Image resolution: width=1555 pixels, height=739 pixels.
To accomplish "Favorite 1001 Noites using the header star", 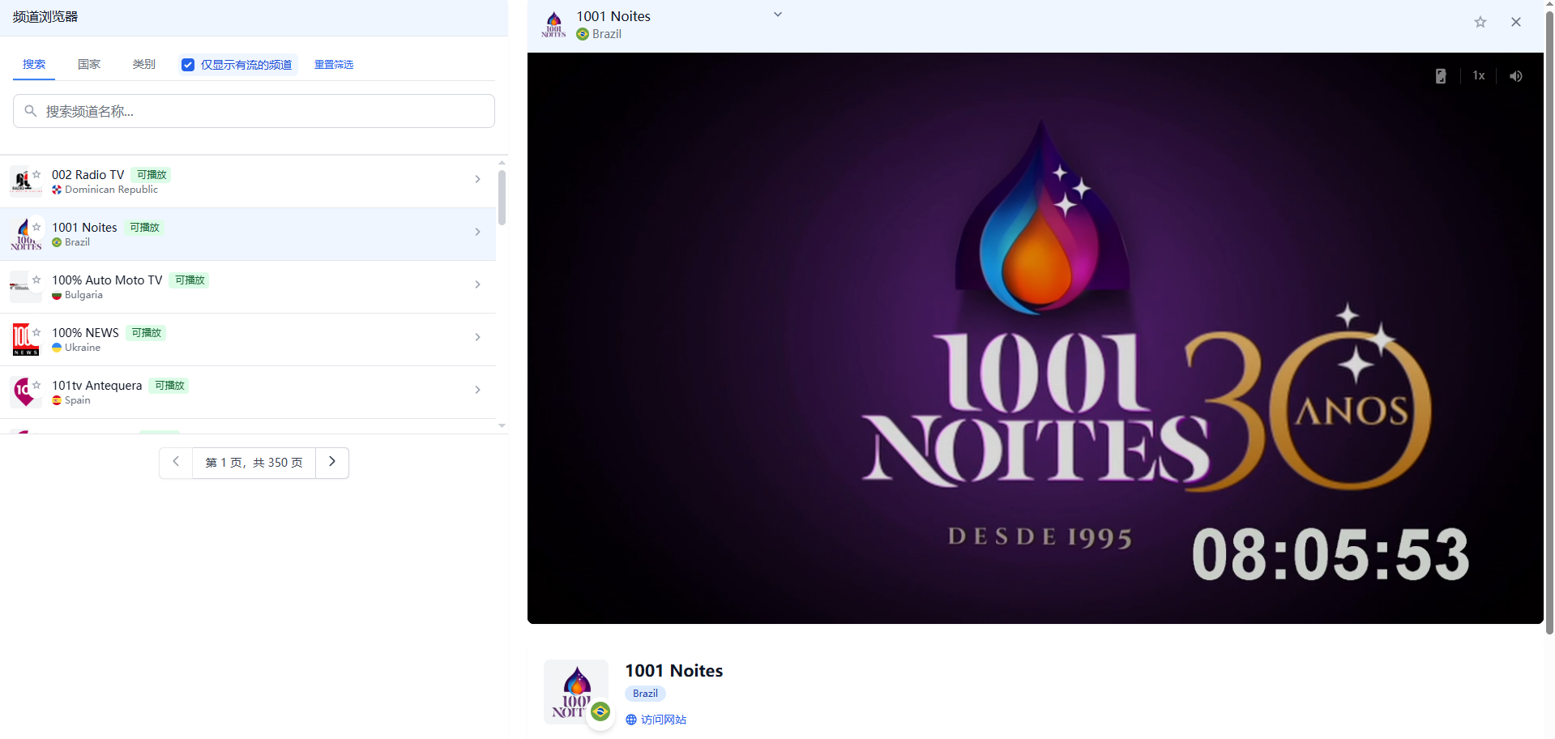I will pyautogui.click(x=1480, y=22).
